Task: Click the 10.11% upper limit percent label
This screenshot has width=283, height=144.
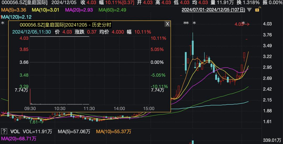Action: 159,38
